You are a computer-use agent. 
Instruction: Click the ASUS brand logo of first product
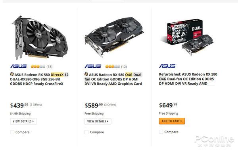click(x=19, y=66)
